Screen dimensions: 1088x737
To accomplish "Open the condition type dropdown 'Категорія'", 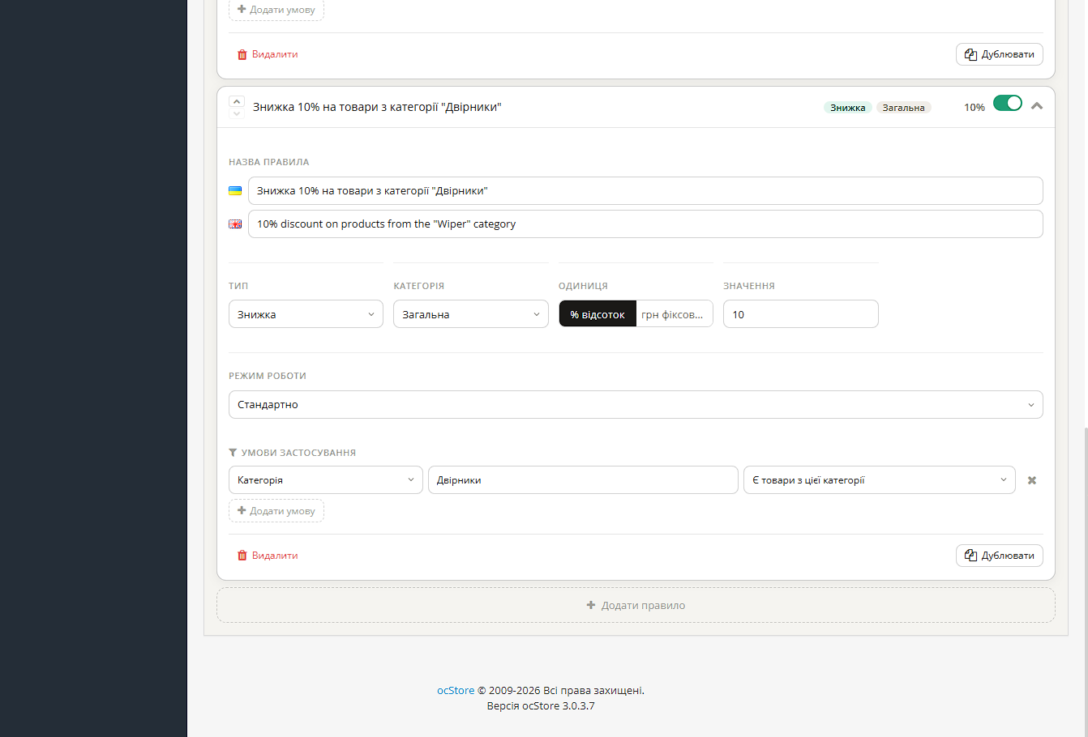I will point(326,480).
